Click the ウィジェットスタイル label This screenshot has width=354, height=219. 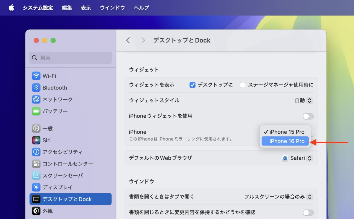pyautogui.click(x=154, y=101)
